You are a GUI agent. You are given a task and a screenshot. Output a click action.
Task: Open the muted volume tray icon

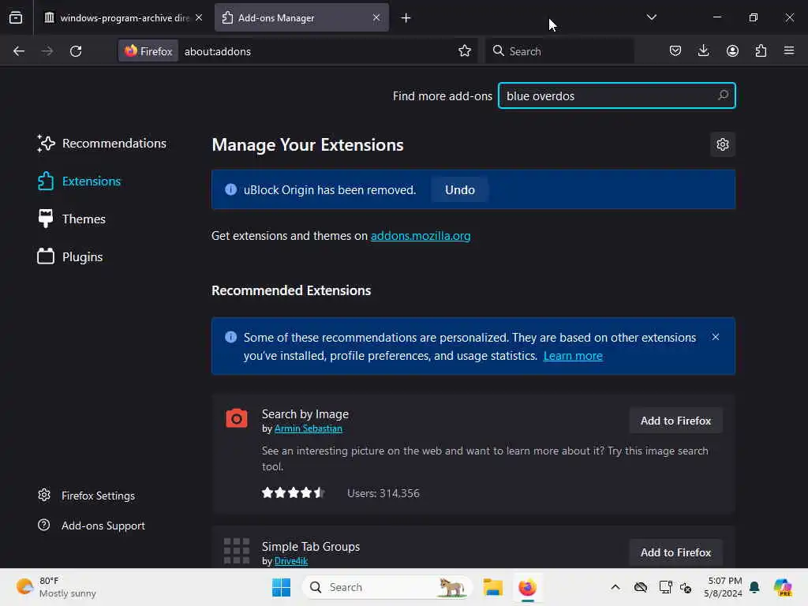[x=686, y=587]
